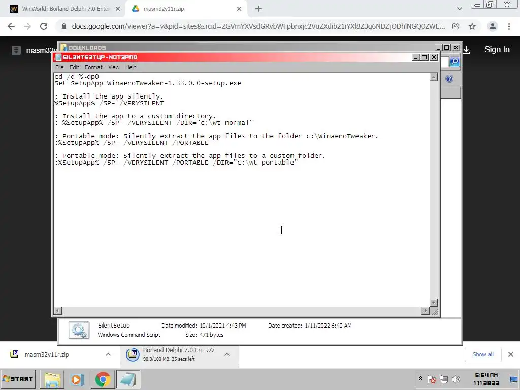Open the Start menu
520x390 pixels.
18,379
